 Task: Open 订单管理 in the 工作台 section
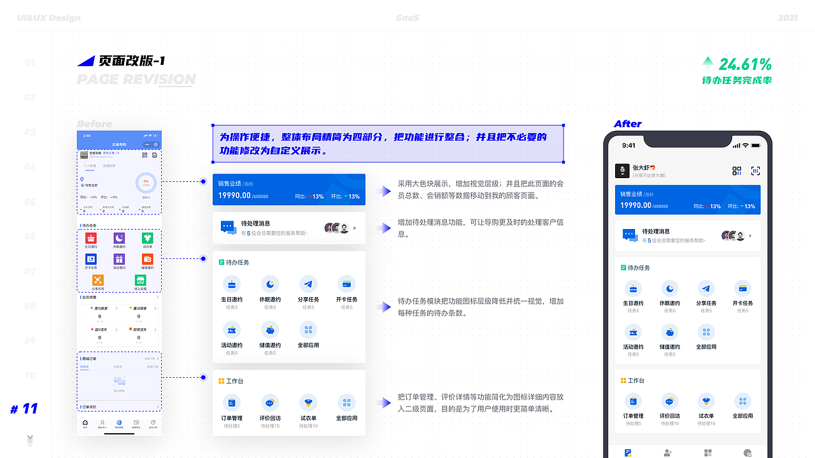232,404
